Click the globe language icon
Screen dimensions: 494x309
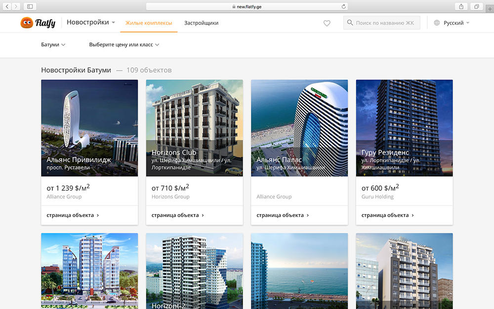437,23
